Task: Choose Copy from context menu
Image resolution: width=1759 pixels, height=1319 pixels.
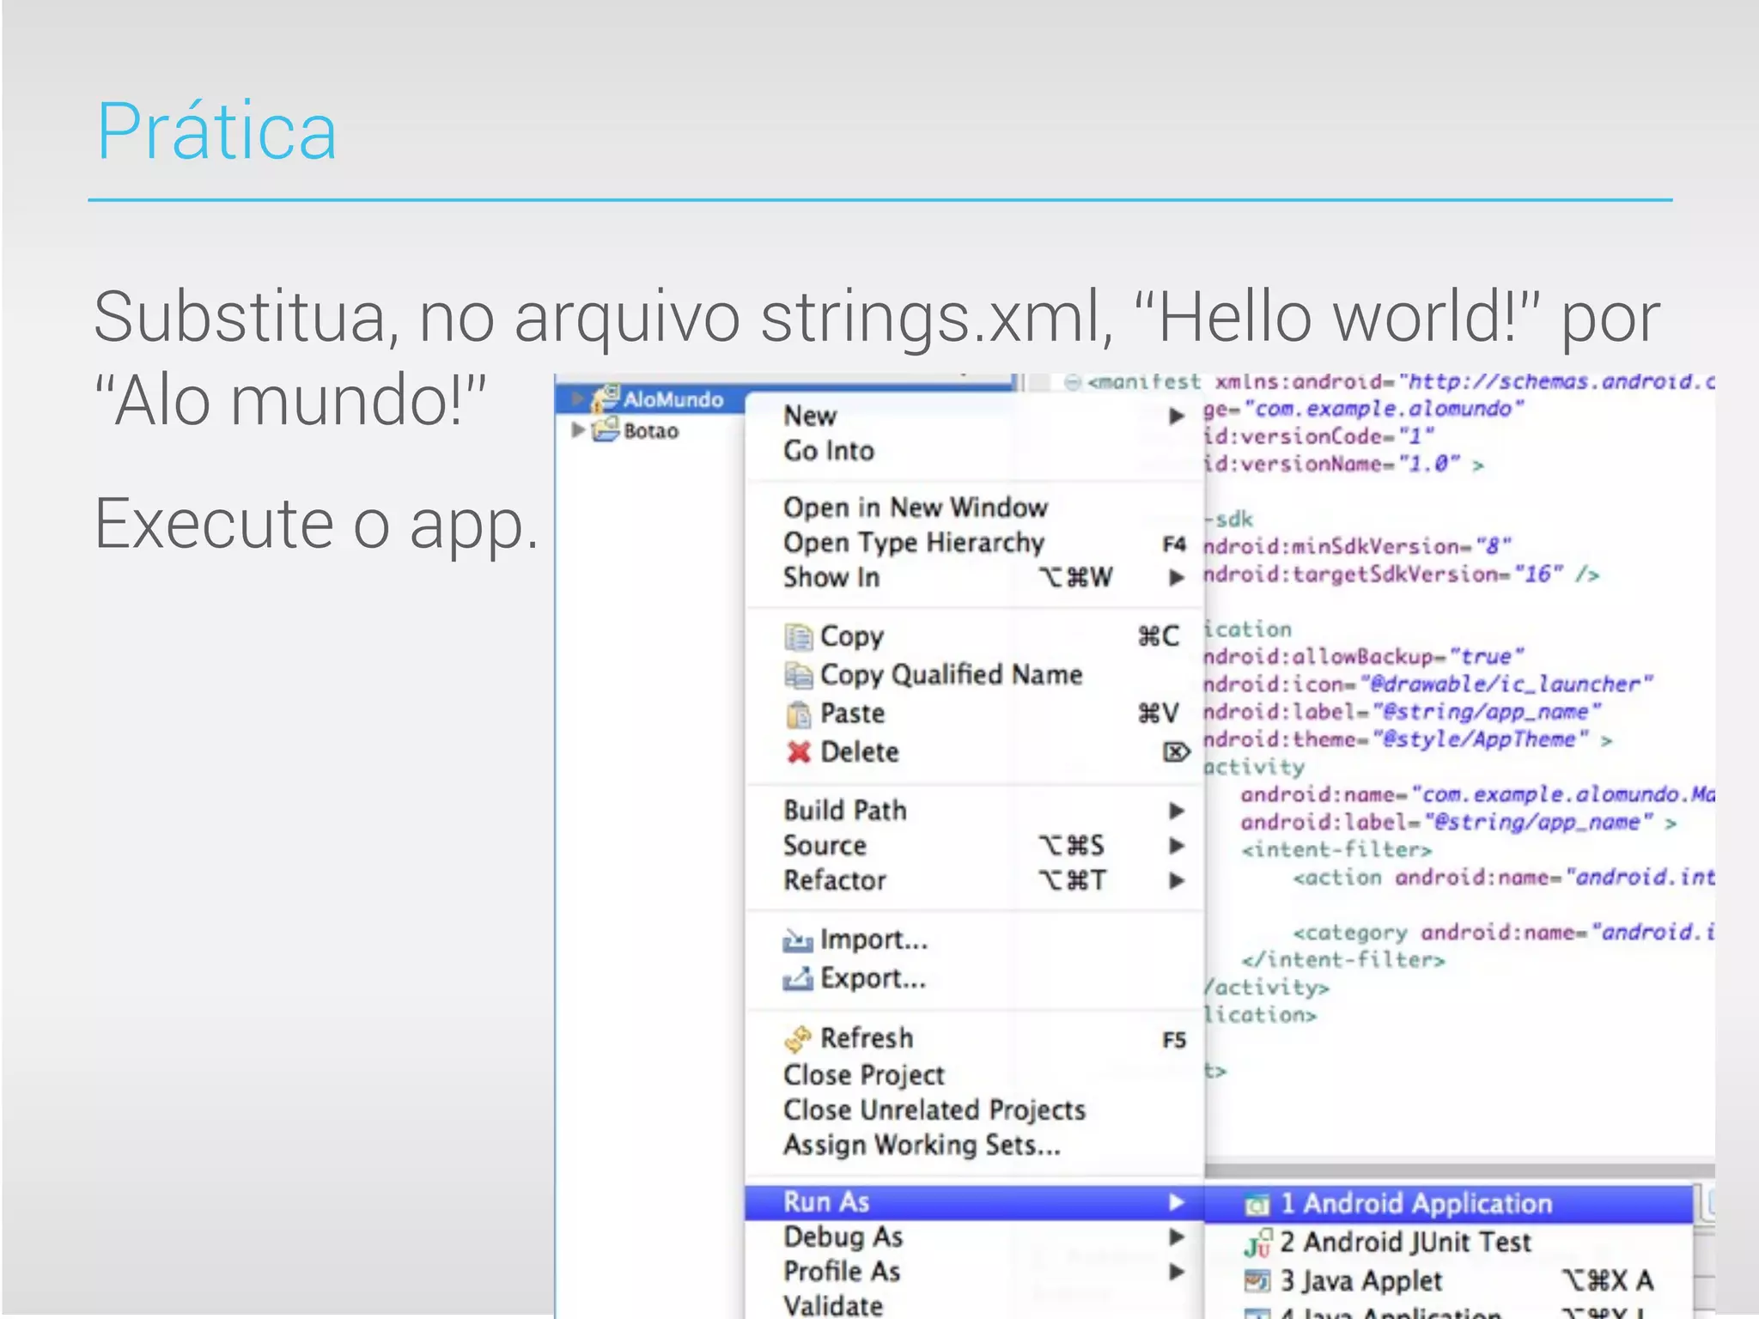Action: 975,636
